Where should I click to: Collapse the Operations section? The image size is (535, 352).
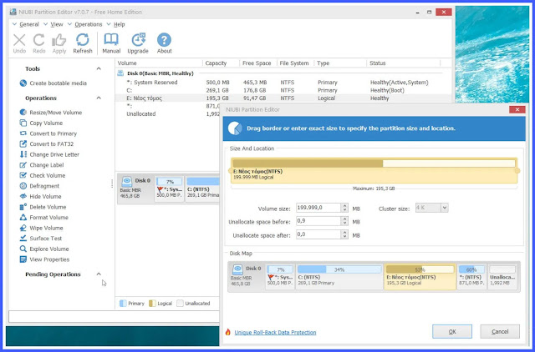99,98
